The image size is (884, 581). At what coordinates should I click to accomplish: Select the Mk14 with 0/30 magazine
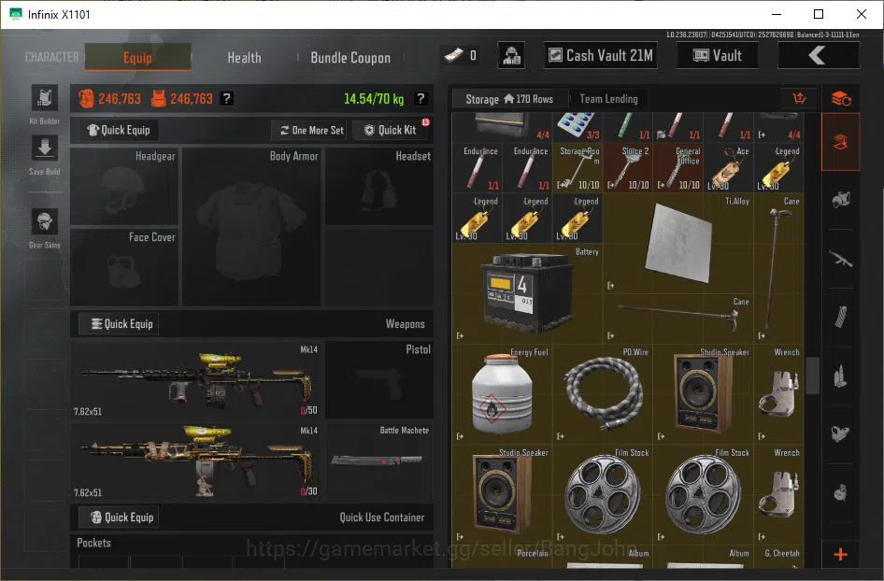pos(195,461)
